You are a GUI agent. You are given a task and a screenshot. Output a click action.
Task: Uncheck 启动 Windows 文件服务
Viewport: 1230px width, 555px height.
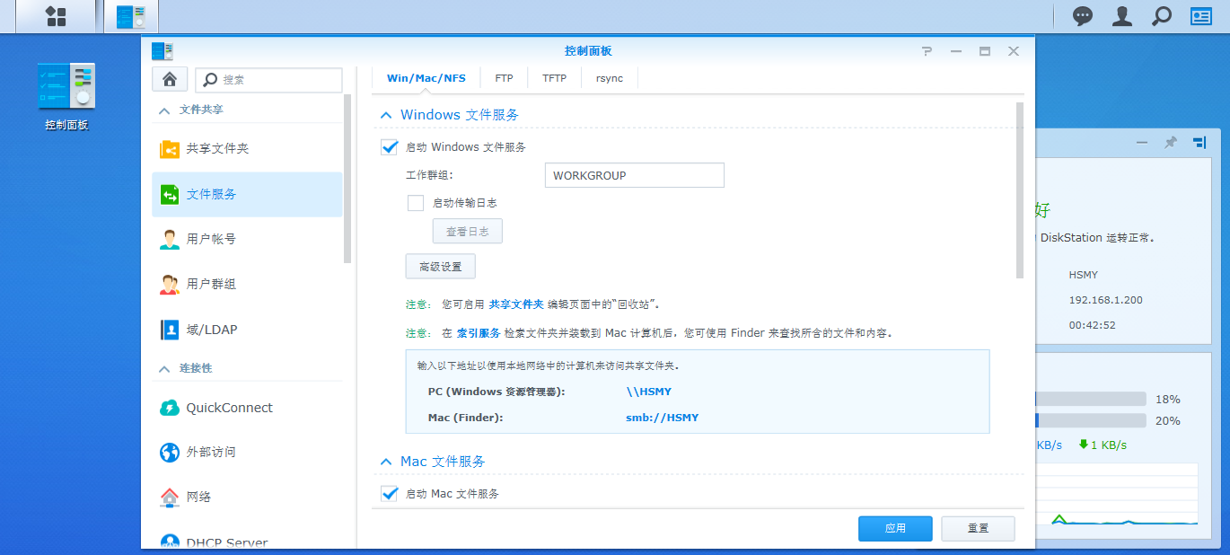click(x=390, y=147)
